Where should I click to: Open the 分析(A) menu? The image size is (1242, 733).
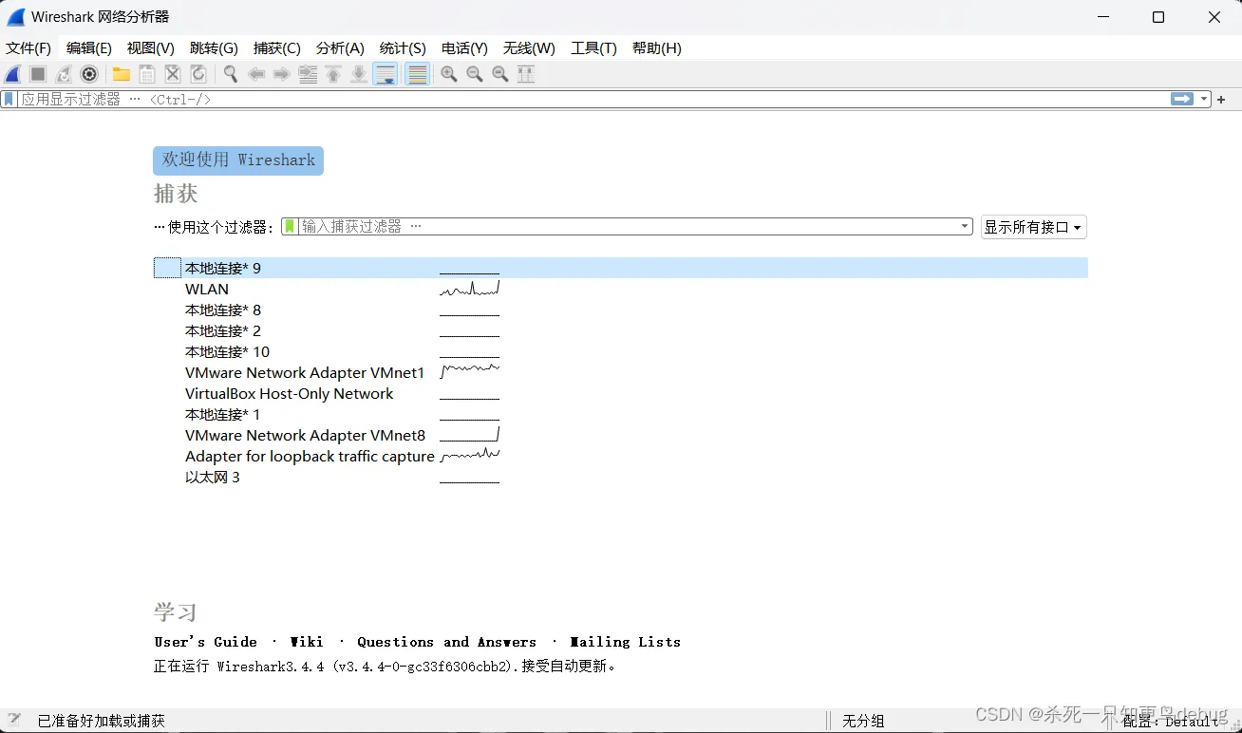click(340, 48)
